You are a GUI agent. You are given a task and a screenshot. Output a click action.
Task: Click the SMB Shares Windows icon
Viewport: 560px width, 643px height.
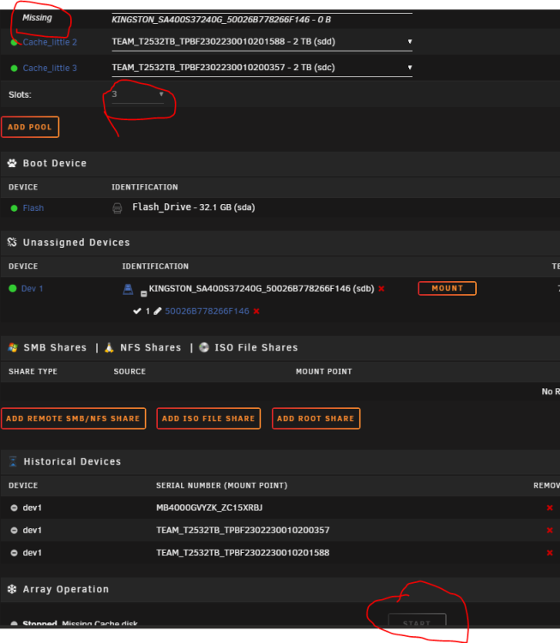13,348
